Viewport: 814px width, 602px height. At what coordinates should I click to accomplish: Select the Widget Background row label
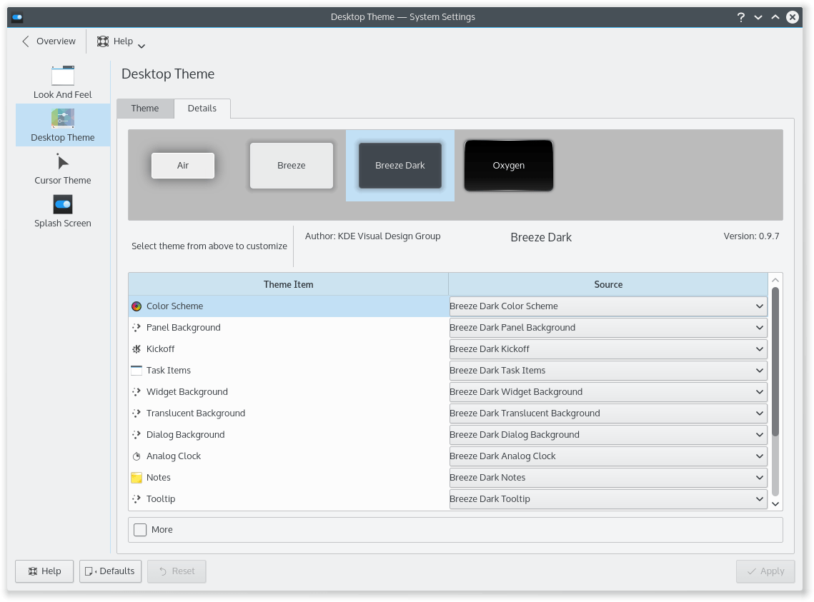point(187,392)
